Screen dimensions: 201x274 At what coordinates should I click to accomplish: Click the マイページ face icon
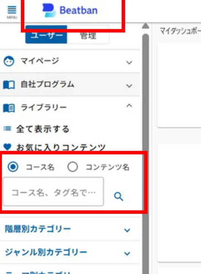pyautogui.click(x=9, y=61)
